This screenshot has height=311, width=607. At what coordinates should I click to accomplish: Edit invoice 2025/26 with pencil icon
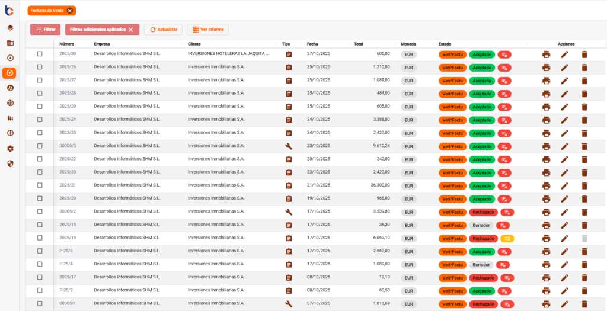tap(564, 68)
